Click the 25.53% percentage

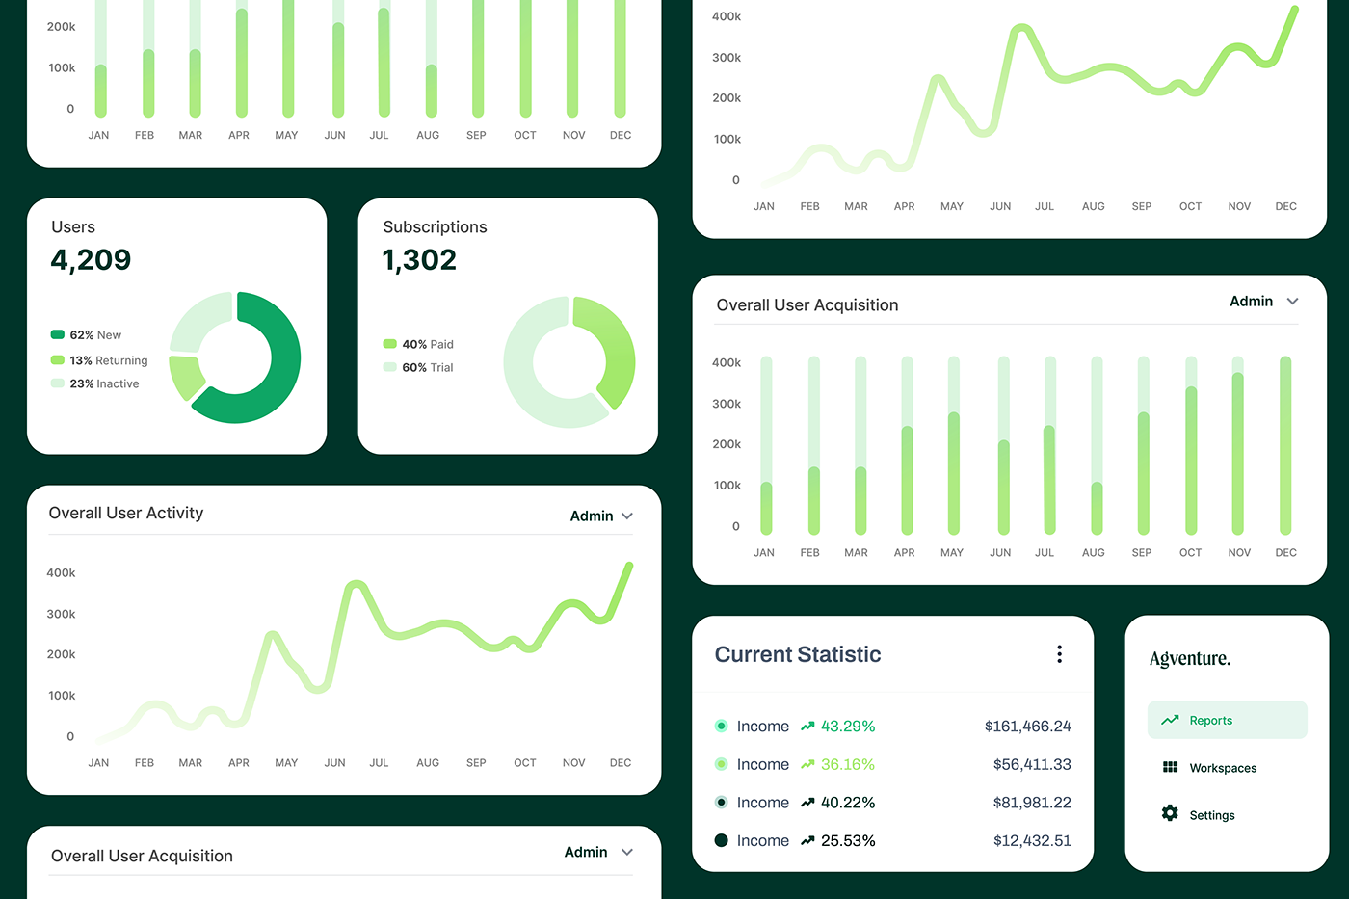848,841
